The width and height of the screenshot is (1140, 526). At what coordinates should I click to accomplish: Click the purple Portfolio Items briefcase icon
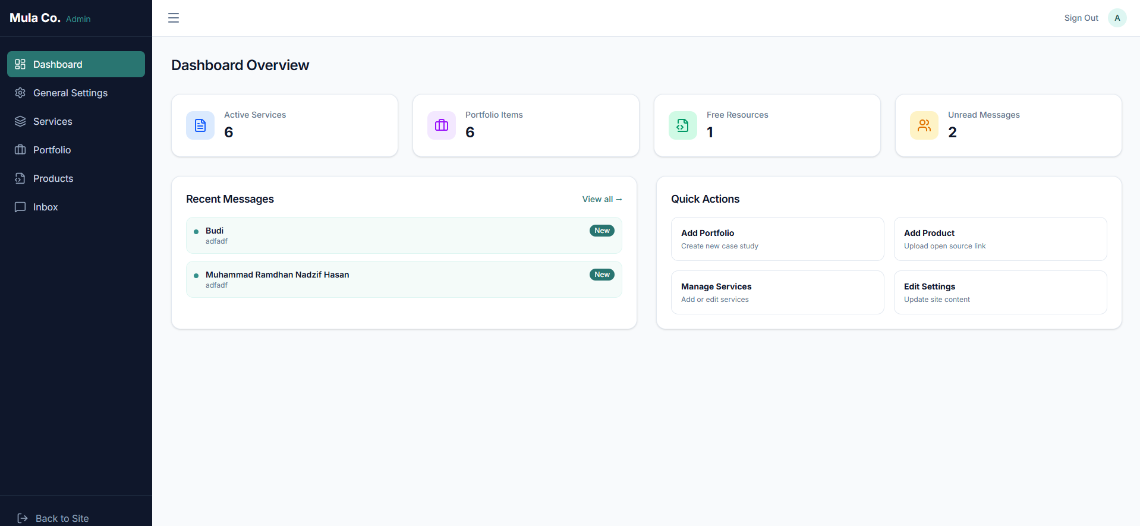coord(442,125)
